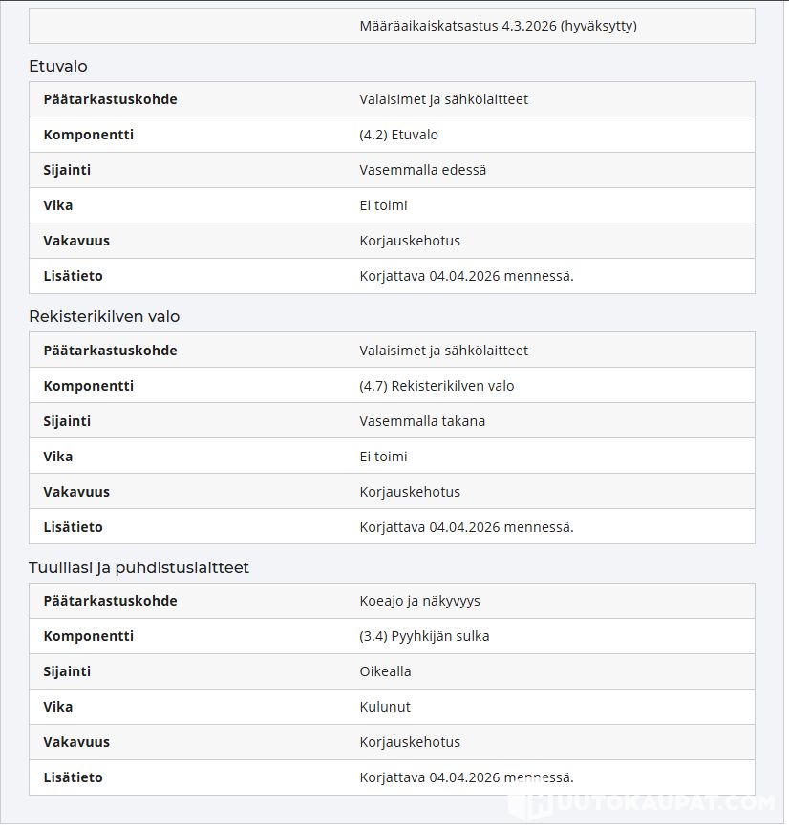The height and width of the screenshot is (830, 789).
Task: Click the Määräaikaiskatsastus 4.3.2026 inspection entry
Action: tap(498, 26)
